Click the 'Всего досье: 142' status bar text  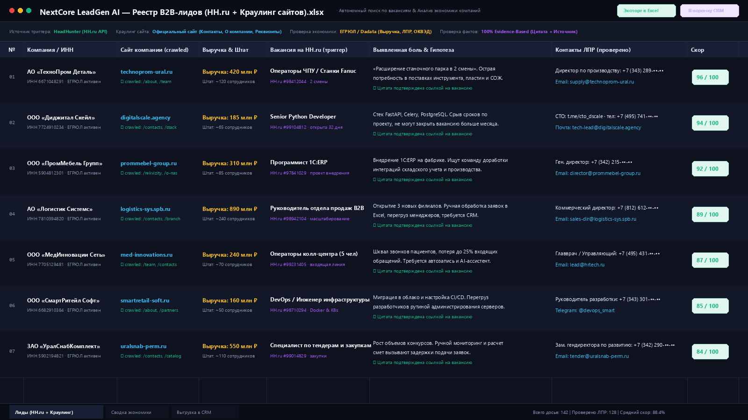[550, 413]
